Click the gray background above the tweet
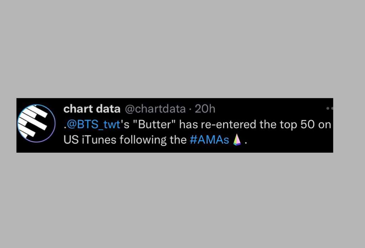 pos(182,49)
